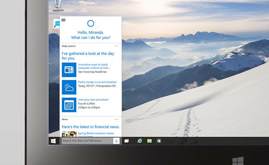Click See more top headlines
The height and width of the screenshot is (165, 269).
(x=92, y=72)
